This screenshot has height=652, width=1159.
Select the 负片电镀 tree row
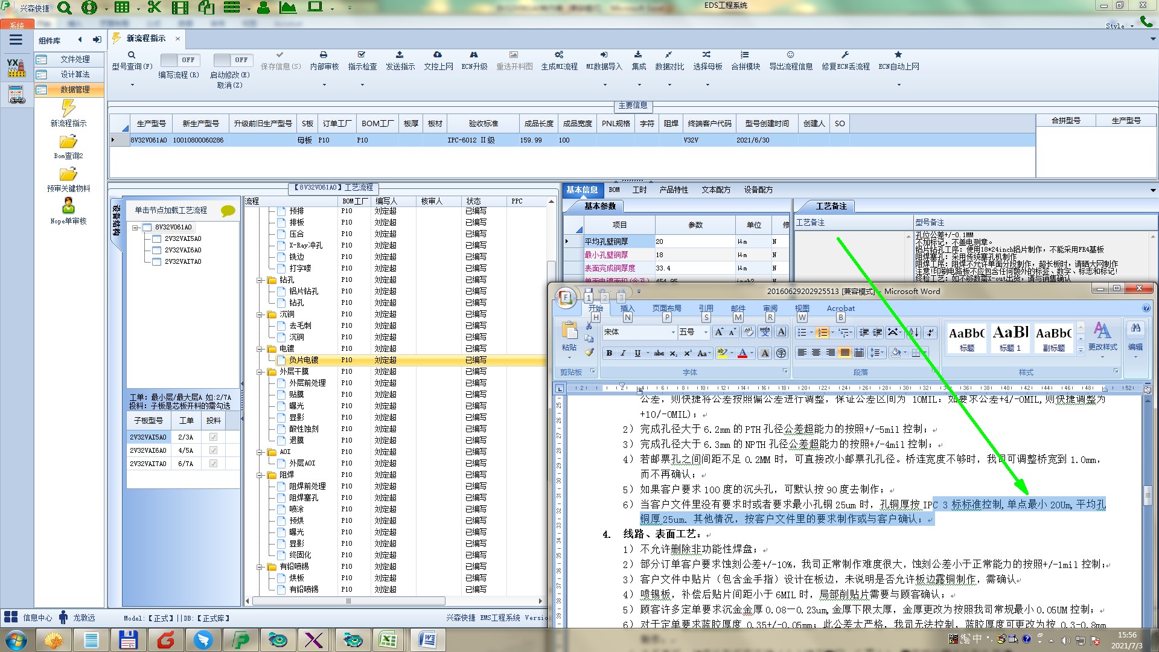[303, 360]
